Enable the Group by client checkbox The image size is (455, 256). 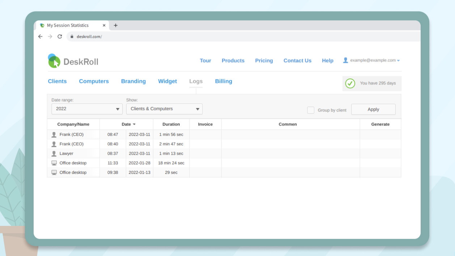(x=310, y=110)
